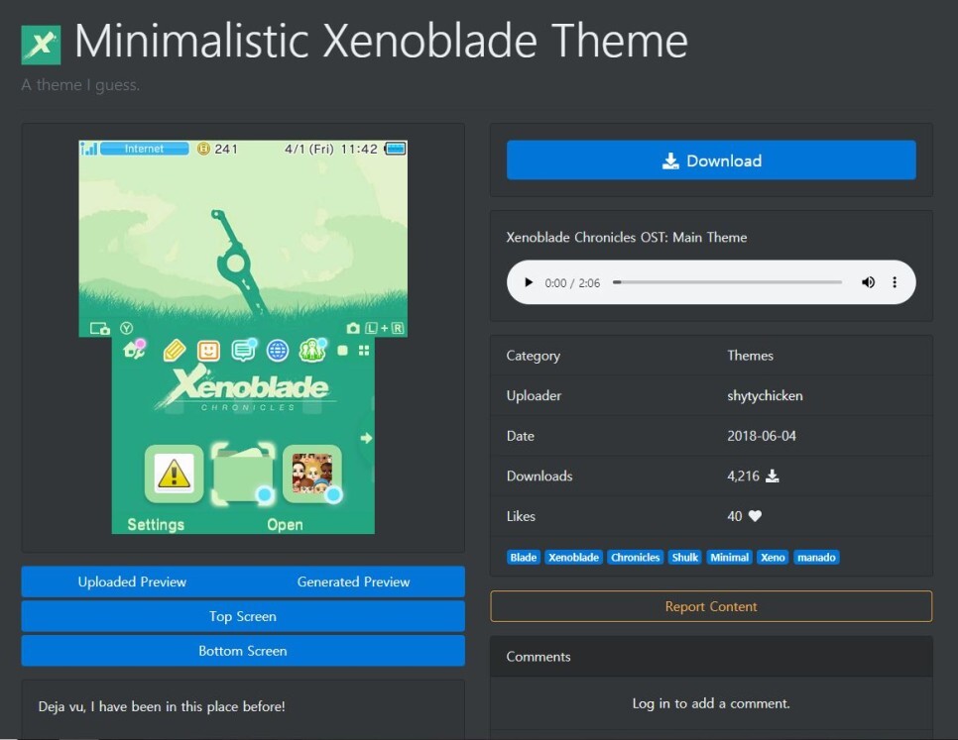Click the download icon beside 4,216
958x740 pixels.
773,476
